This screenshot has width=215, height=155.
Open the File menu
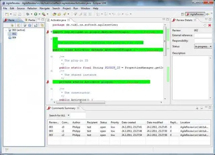tap(5, 8)
